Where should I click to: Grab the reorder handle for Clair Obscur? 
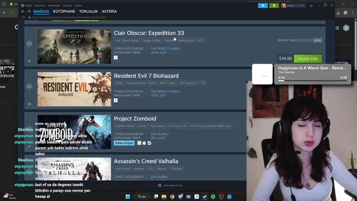coord(29,44)
